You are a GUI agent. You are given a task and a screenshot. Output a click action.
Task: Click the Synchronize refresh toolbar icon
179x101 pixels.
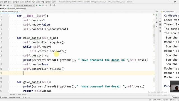click(x=4, y=5)
